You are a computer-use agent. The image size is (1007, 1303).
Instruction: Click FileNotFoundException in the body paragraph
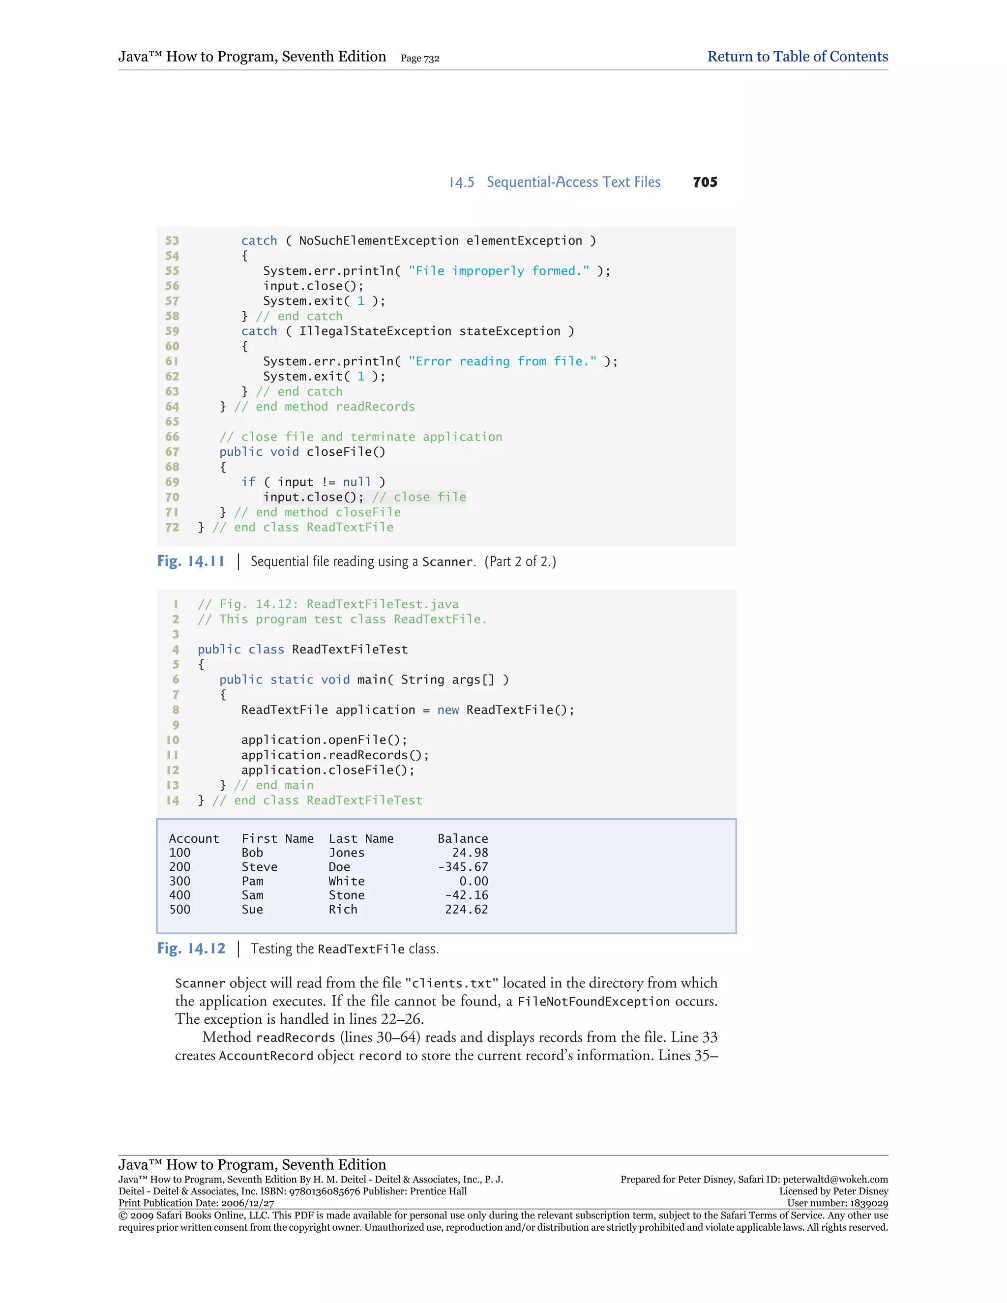point(593,1002)
